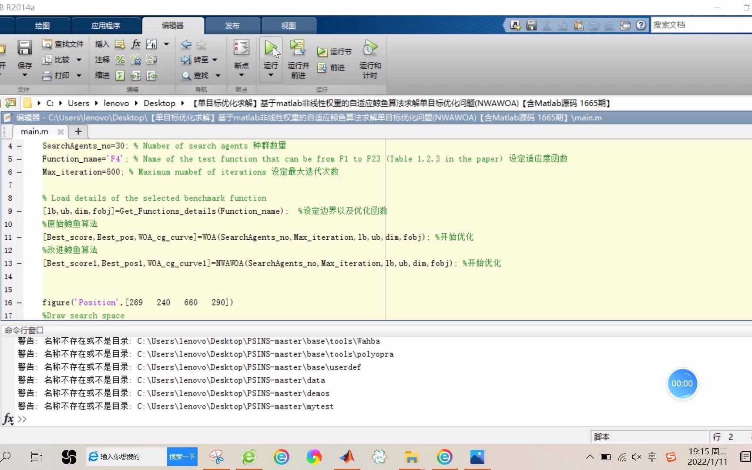Click the taskbar volume icon

tap(637, 457)
